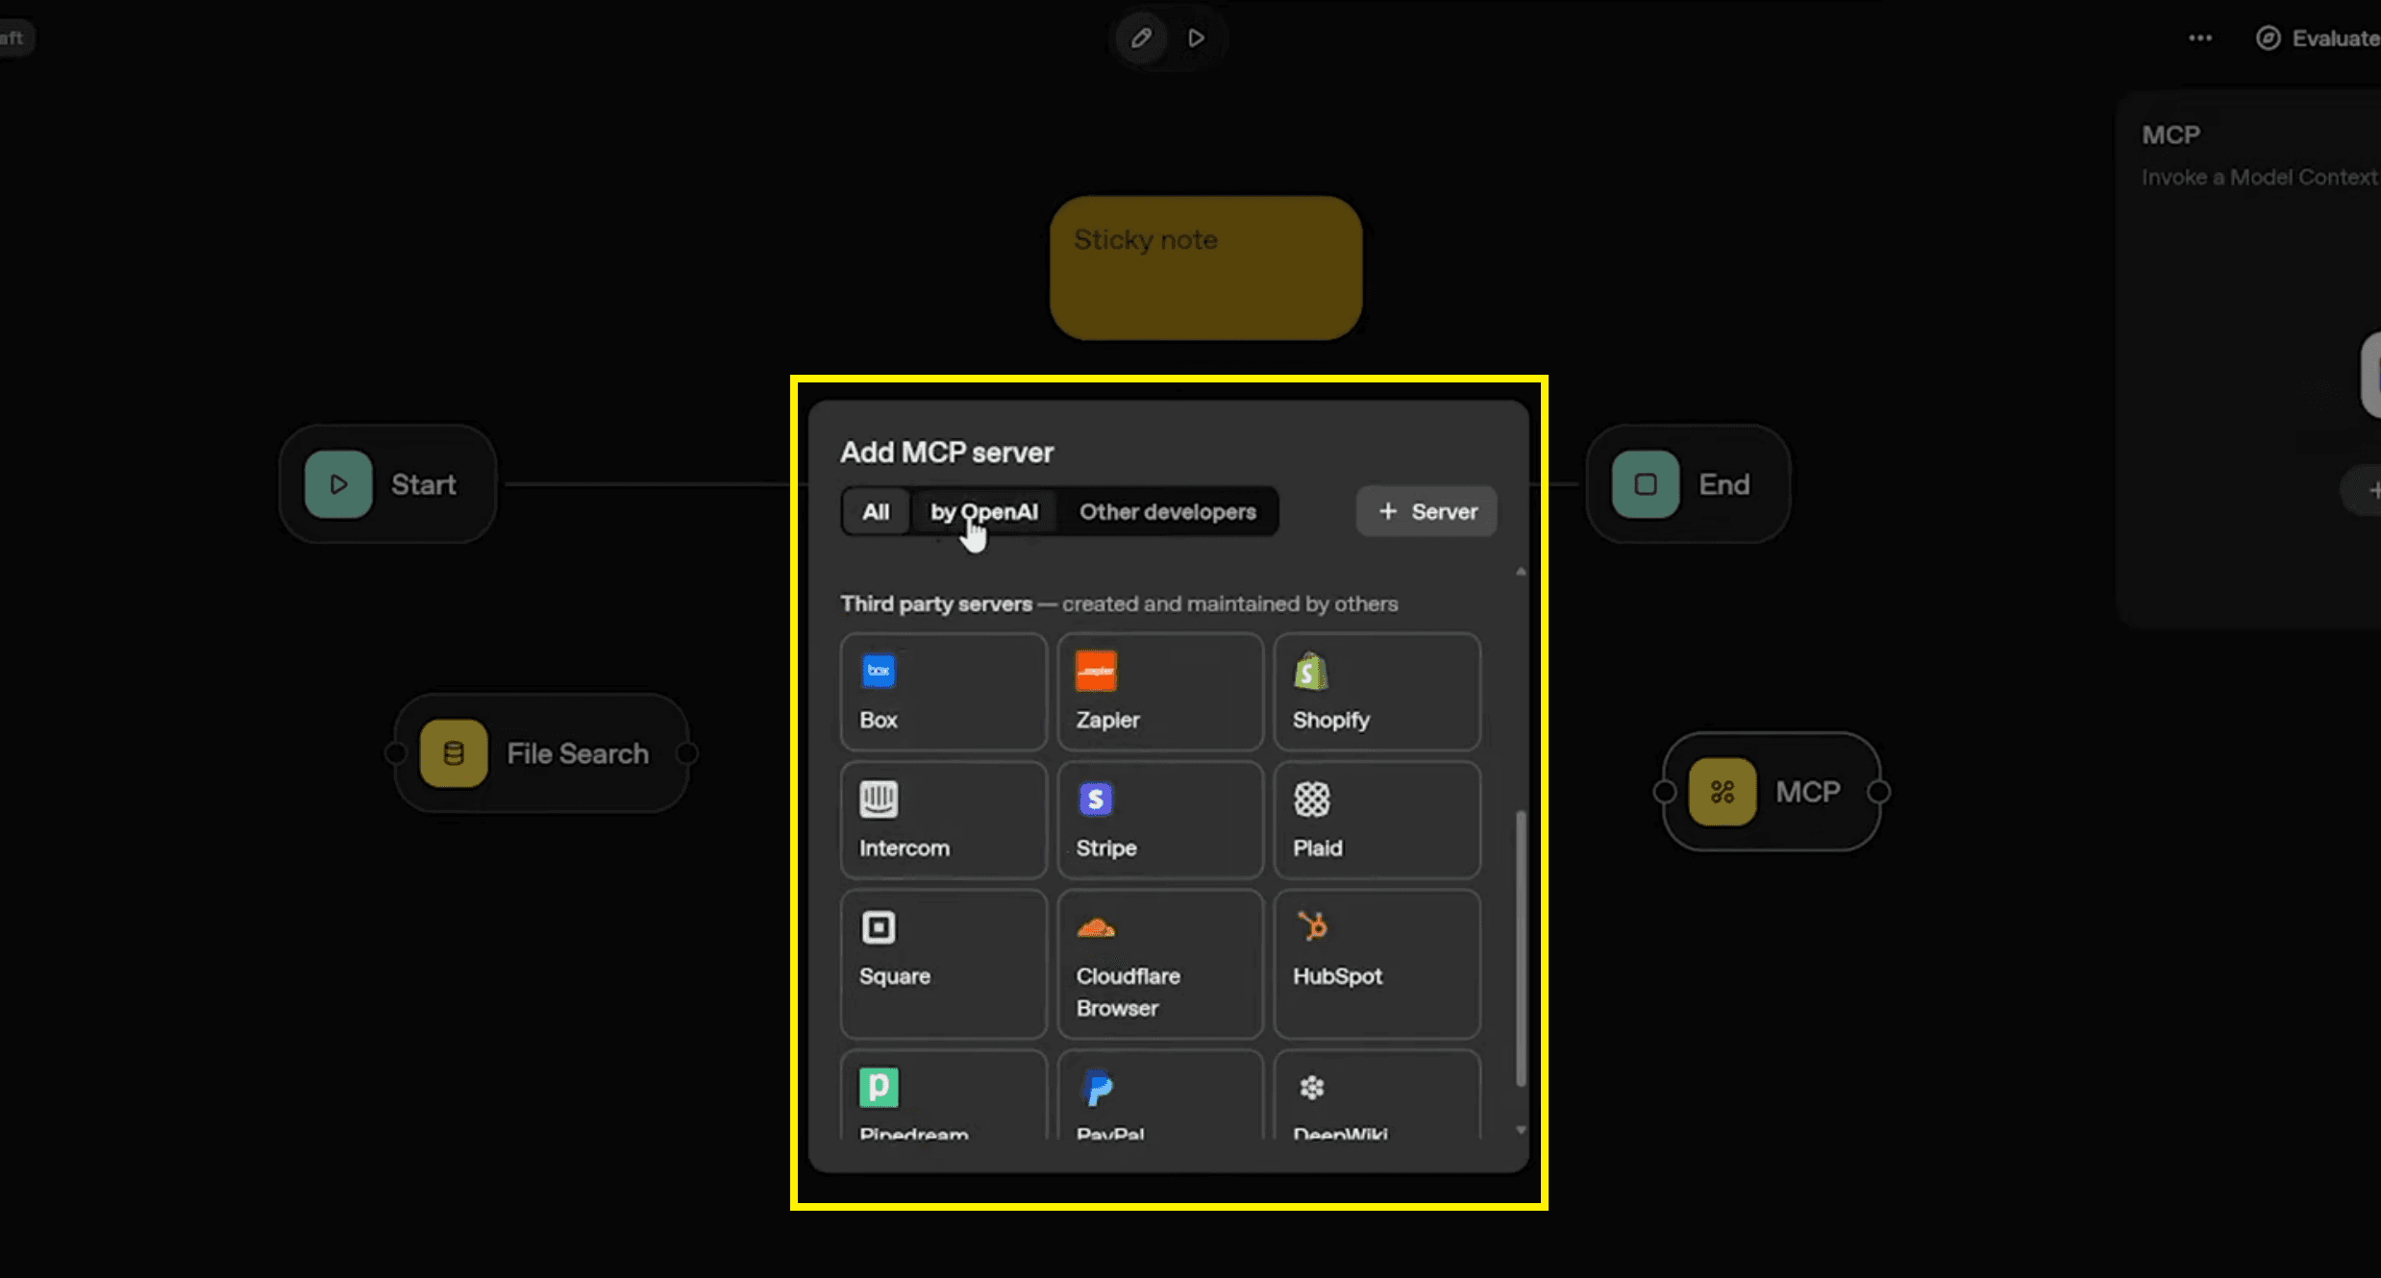Screen dimensions: 2381x1278
Task: Show the Other developers tab
Action: [x=1167, y=512]
